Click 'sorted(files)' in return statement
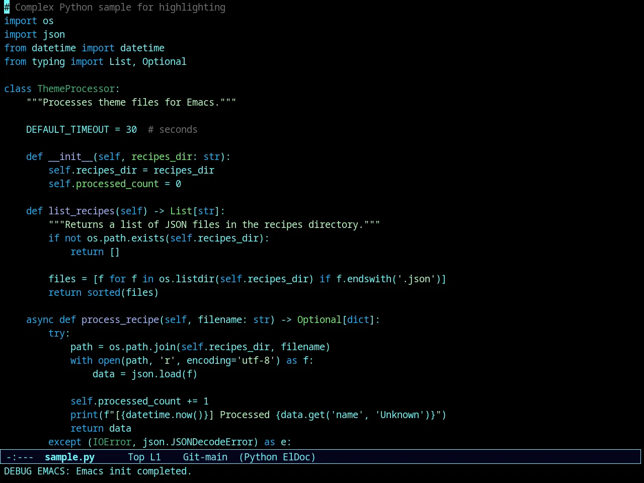Image resolution: width=644 pixels, height=483 pixels. click(x=123, y=292)
